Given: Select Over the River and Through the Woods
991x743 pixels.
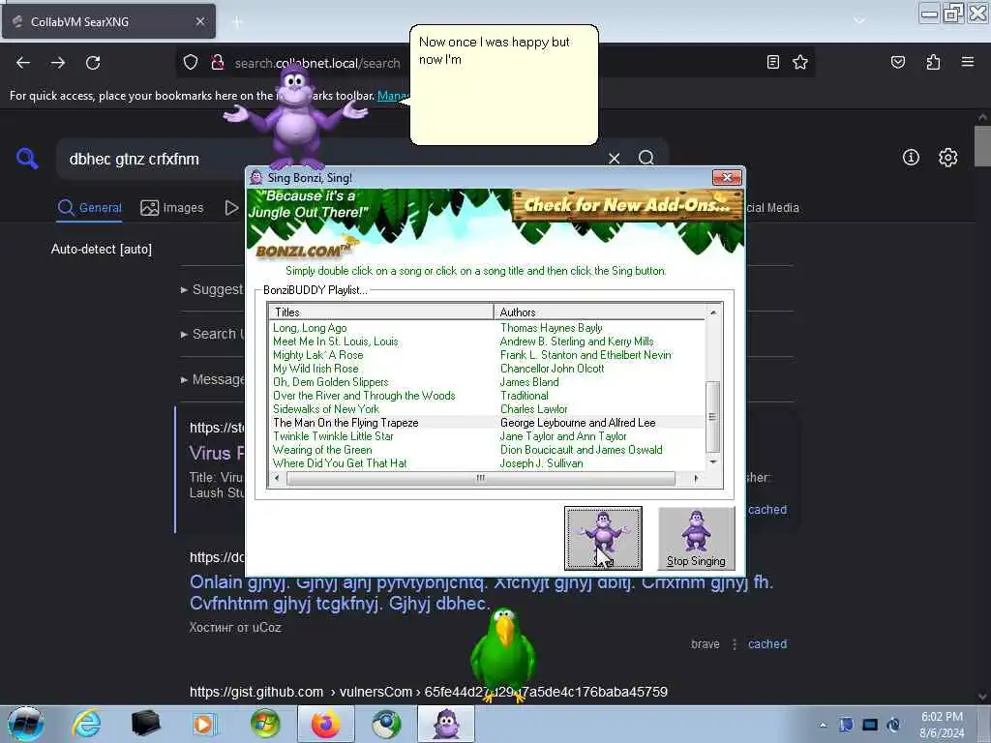Looking at the screenshot, I should click(x=364, y=396).
